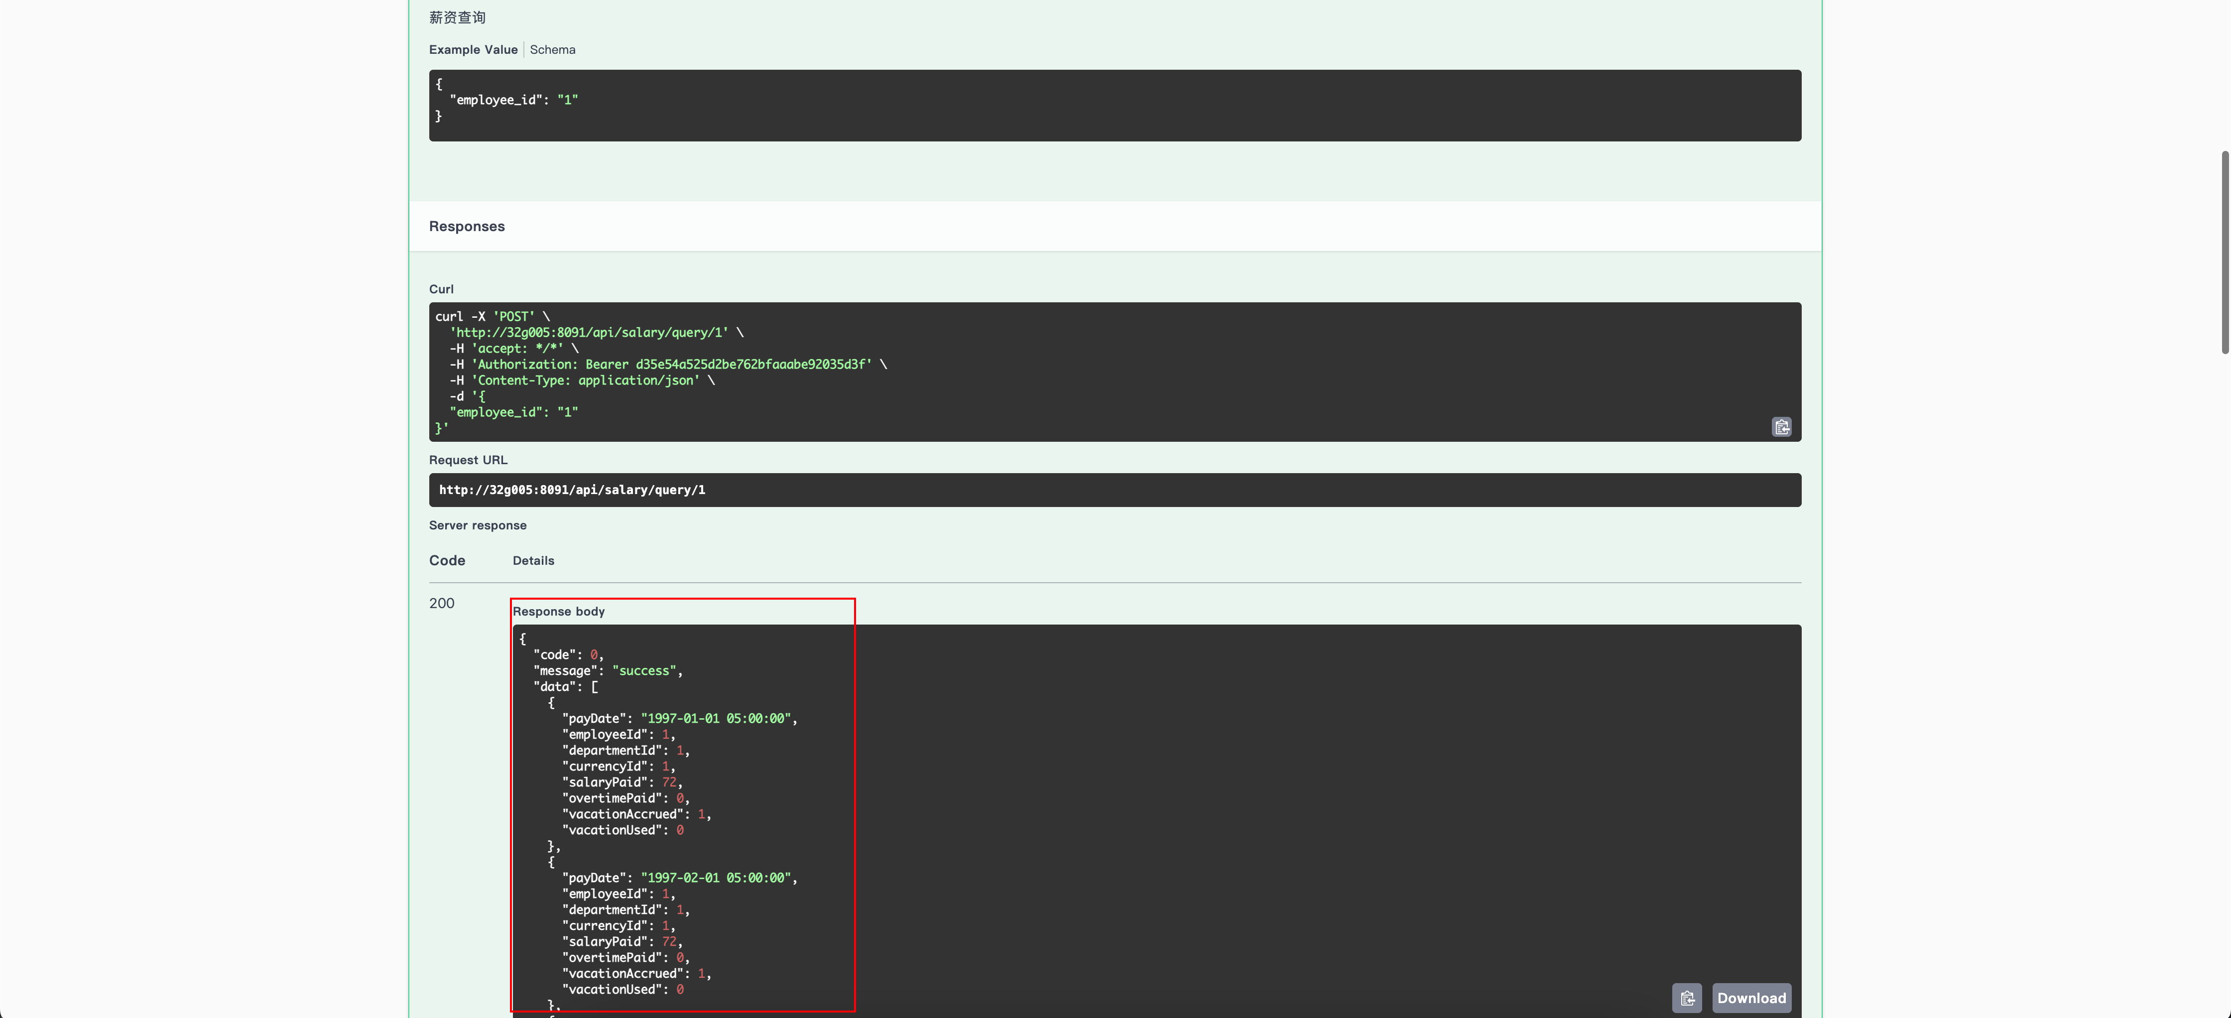Click the curl POST URL line
Image resolution: width=2231 pixels, height=1018 pixels.
click(589, 333)
